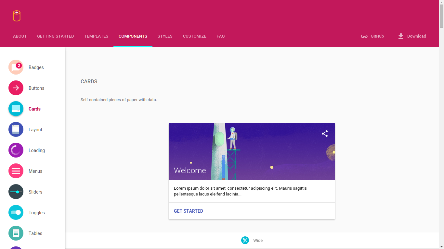Click the Buttons arrow icon in sidebar
This screenshot has width=444, height=249.
coord(16,88)
